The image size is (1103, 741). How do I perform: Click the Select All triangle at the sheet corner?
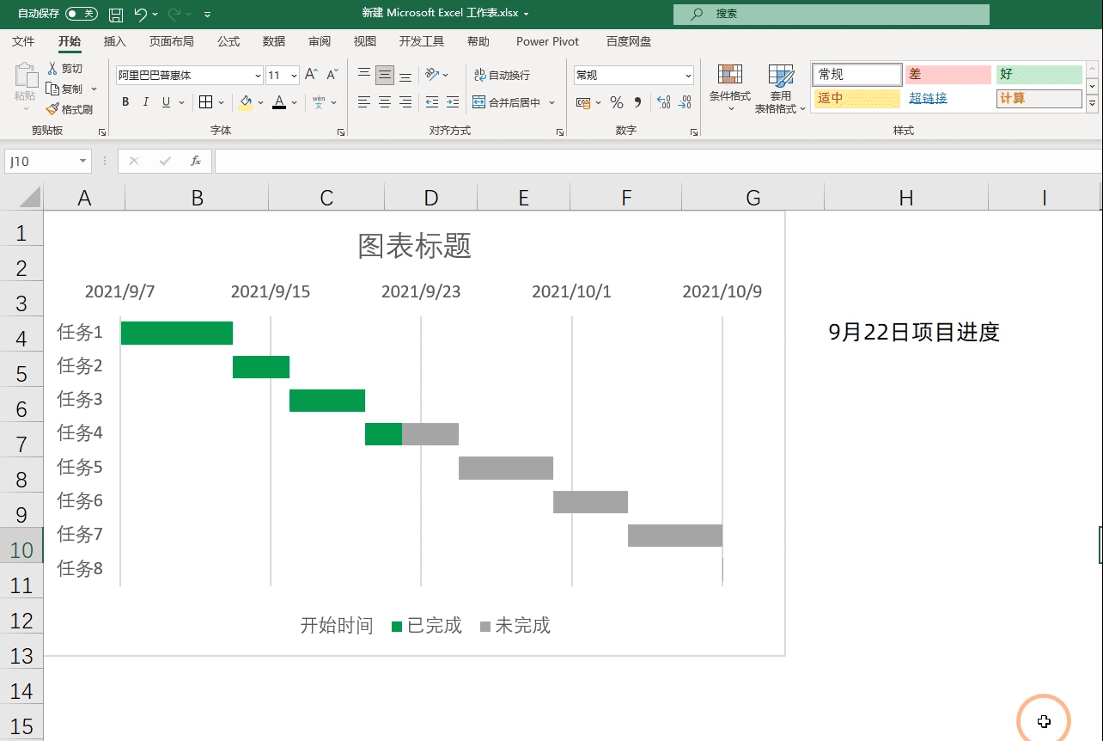(30, 199)
